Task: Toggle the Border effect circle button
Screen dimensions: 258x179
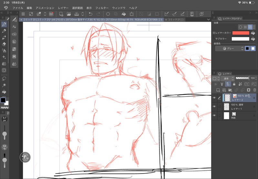Action: [x=241, y=27]
